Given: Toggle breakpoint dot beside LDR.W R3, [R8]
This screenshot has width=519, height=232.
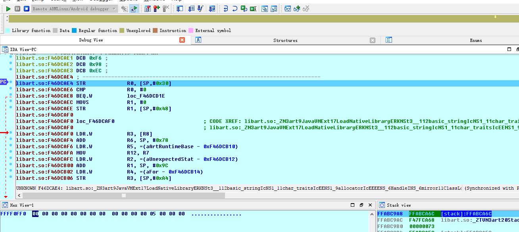Looking at the screenshot, I should pos(11,133).
